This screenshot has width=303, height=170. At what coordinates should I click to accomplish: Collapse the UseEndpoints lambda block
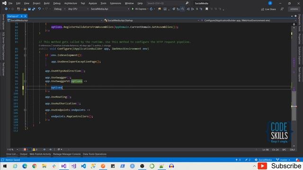coord(25,110)
